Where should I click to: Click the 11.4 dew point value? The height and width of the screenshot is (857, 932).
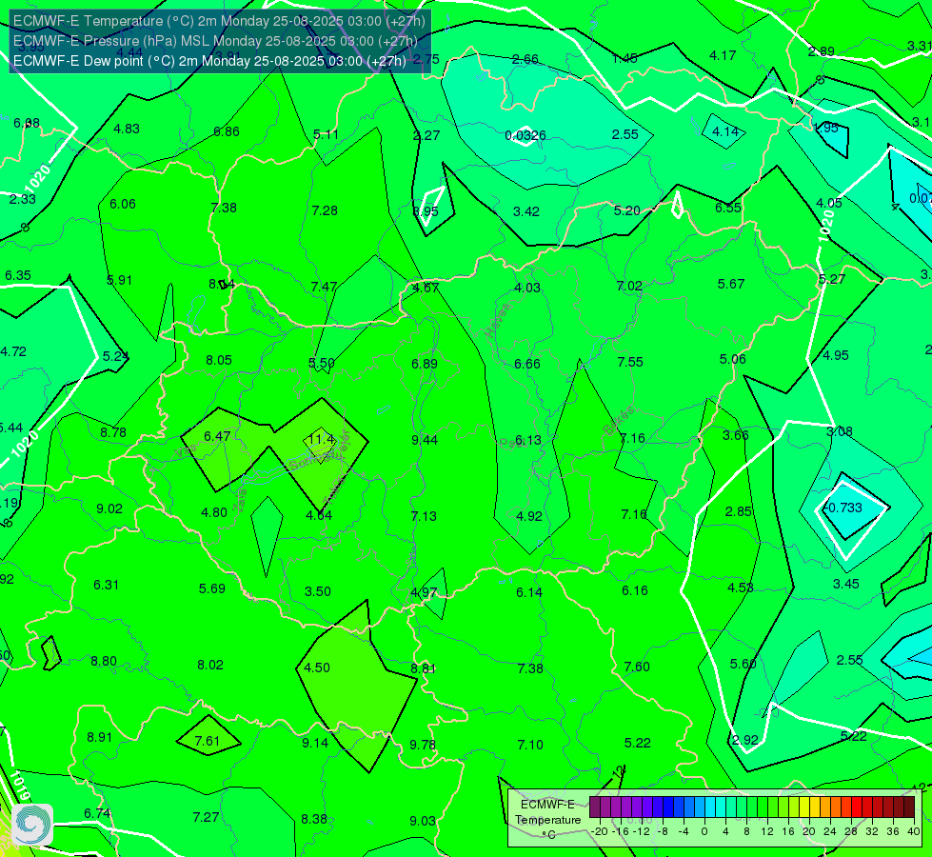(321, 439)
